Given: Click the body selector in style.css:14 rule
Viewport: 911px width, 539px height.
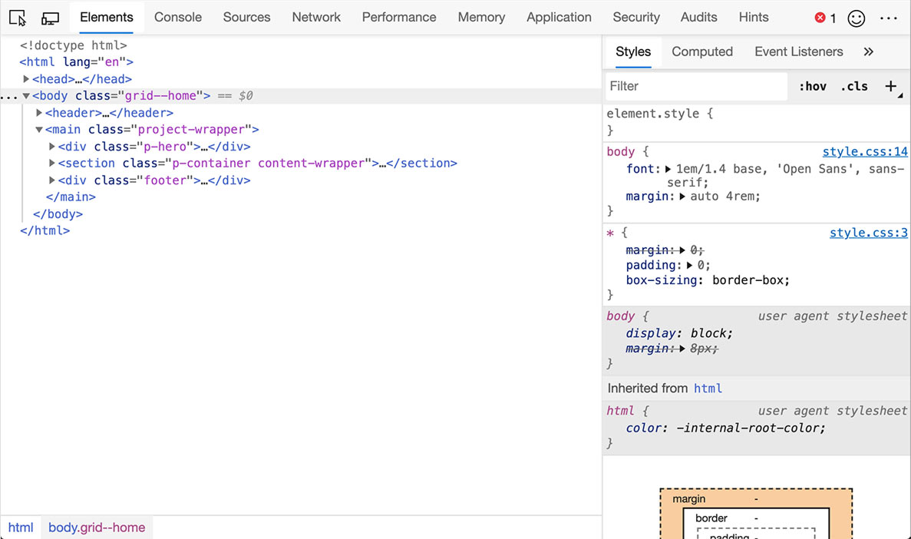Looking at the screenshot, I should [x=620, y=152].
